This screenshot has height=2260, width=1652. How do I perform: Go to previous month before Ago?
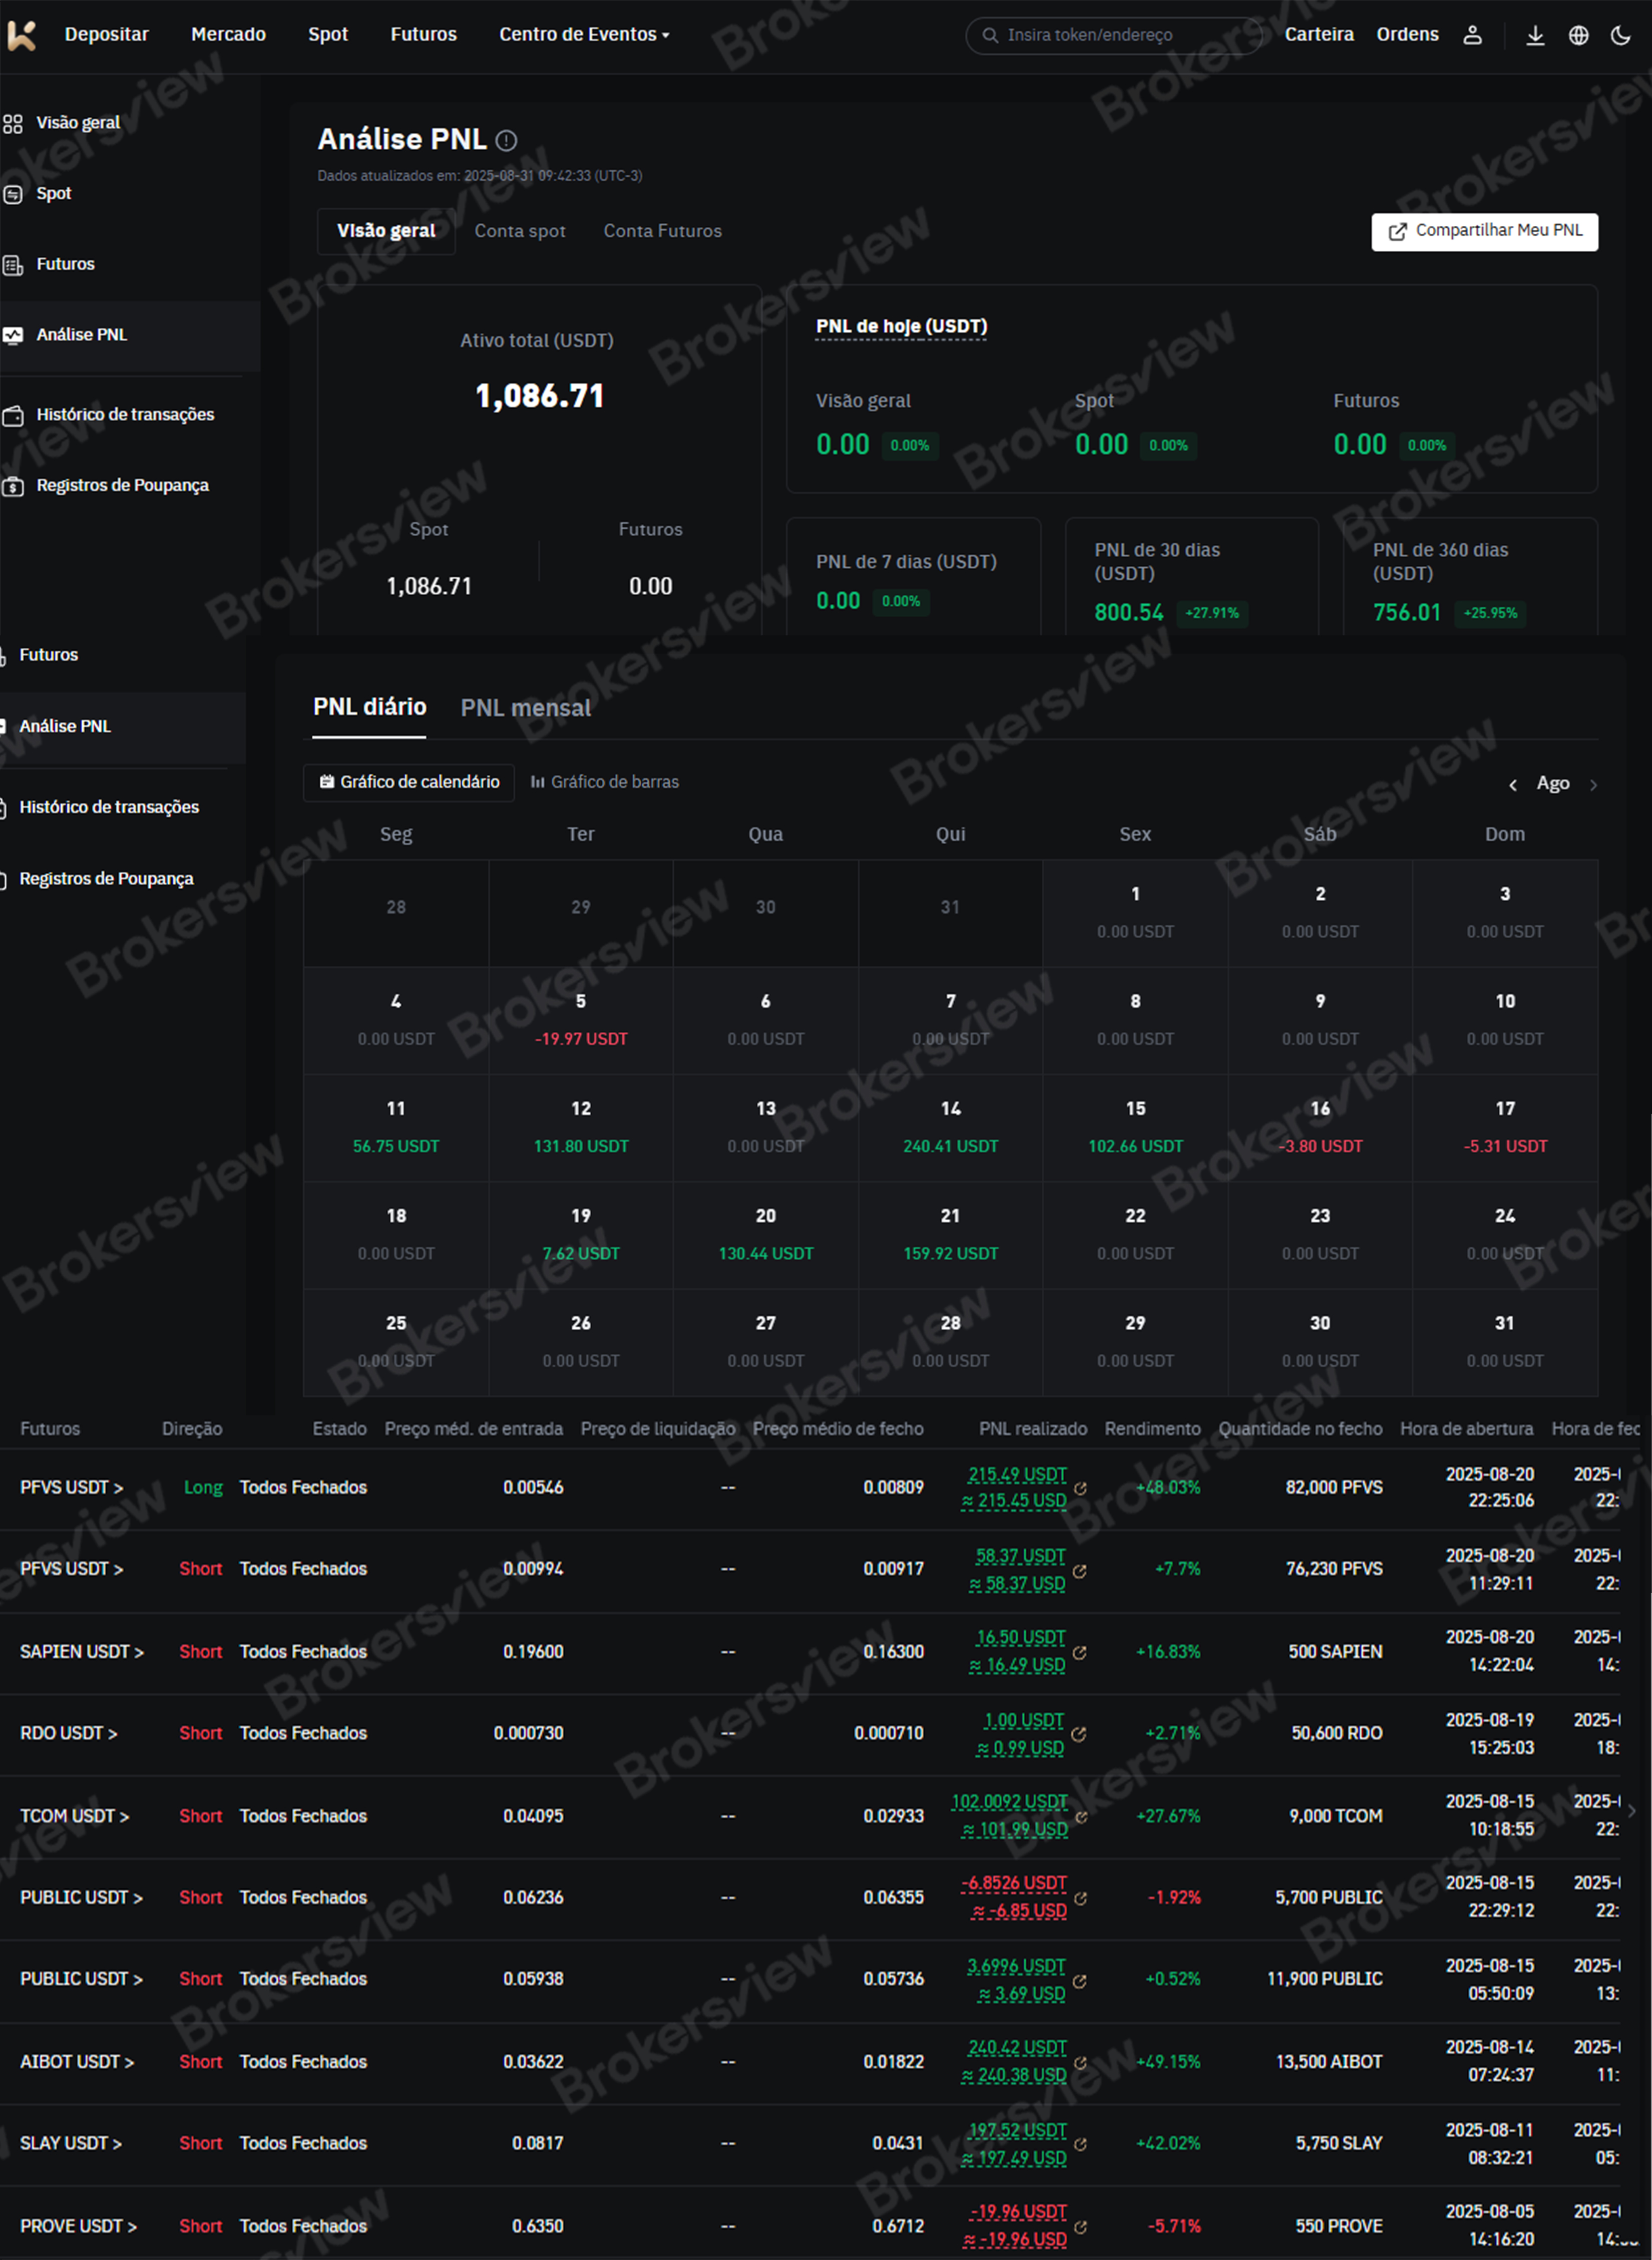pyautogui.click(x=1513, y=785)
